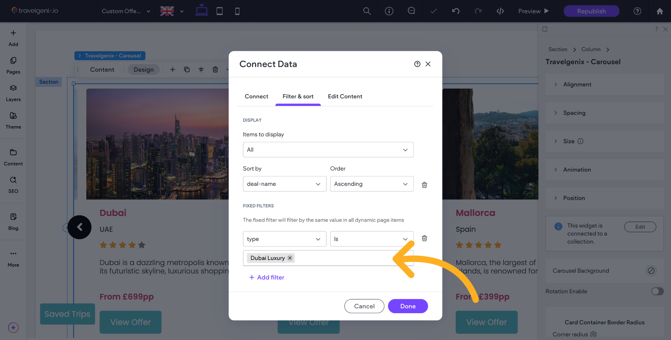Open the deal-name Sort by dropdown

[x=284, y=184]
